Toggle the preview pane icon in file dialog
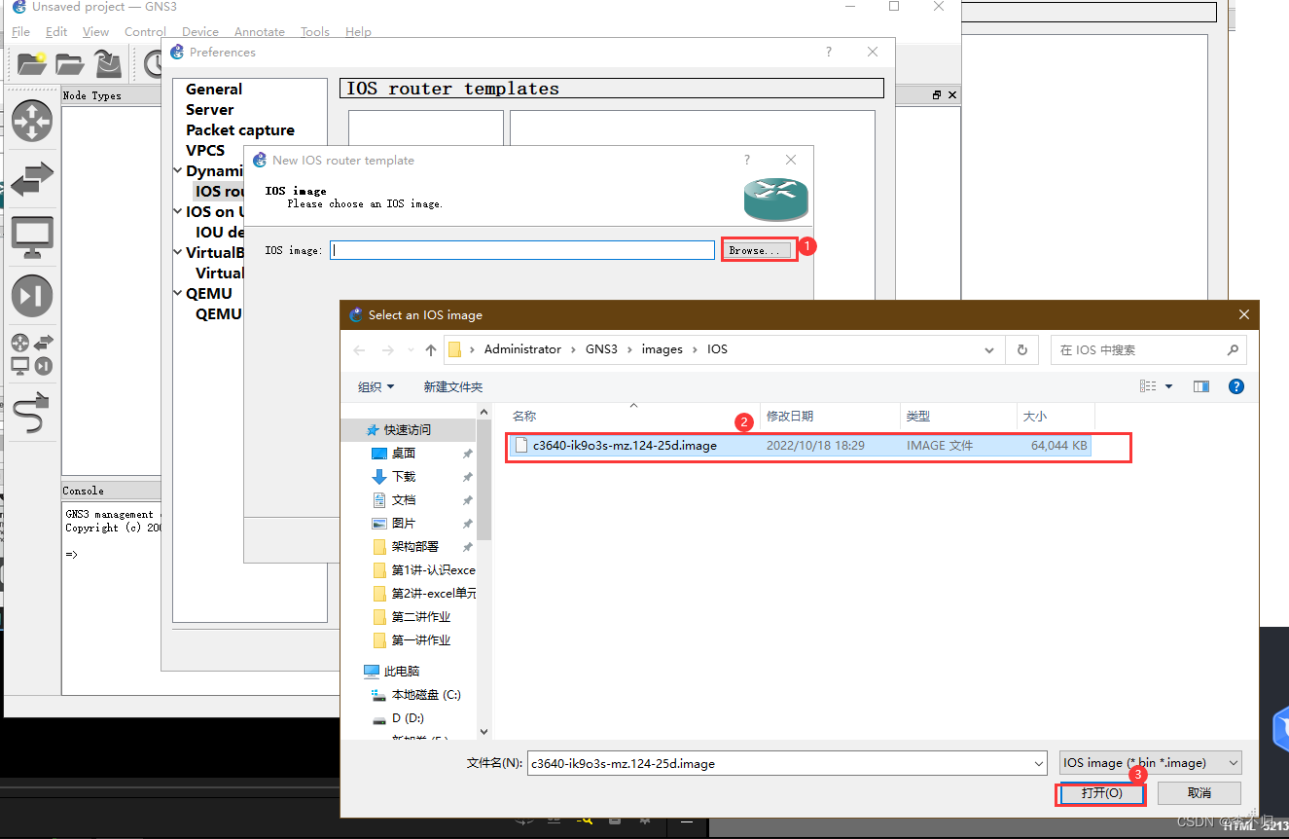 point(1200,386)
